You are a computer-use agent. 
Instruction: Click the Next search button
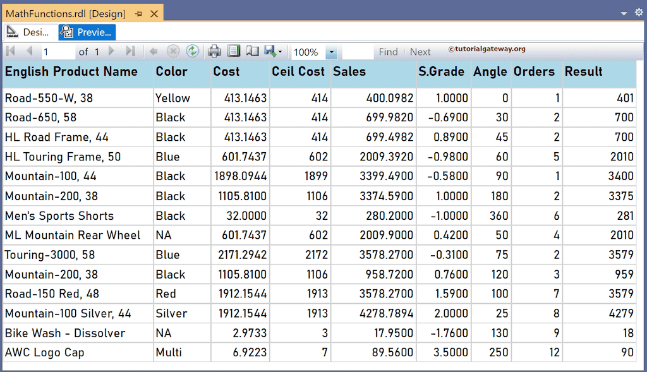420,52
